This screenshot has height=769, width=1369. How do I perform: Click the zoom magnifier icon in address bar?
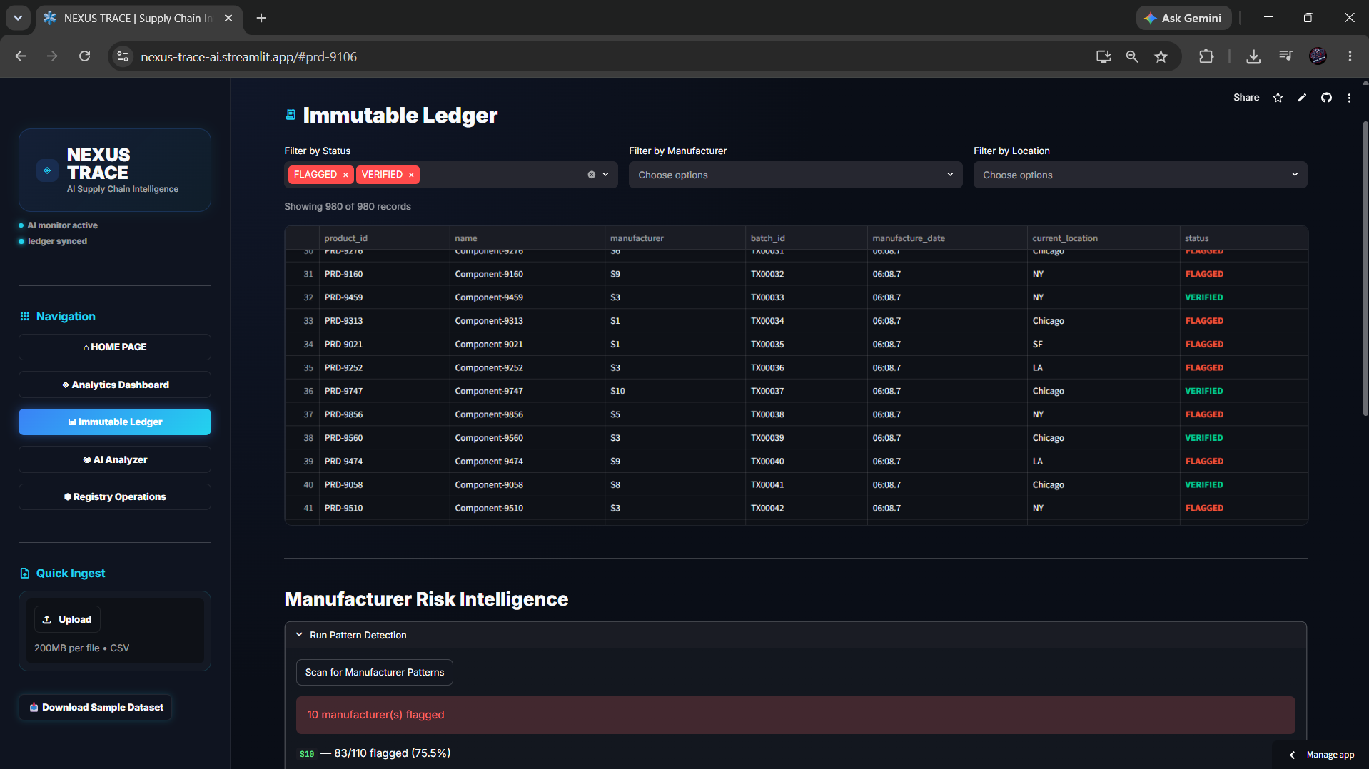point(1132,56)
